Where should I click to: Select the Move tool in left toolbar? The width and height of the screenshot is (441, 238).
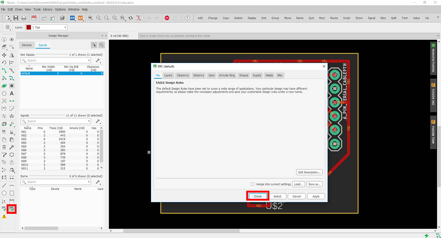point(4,55)
